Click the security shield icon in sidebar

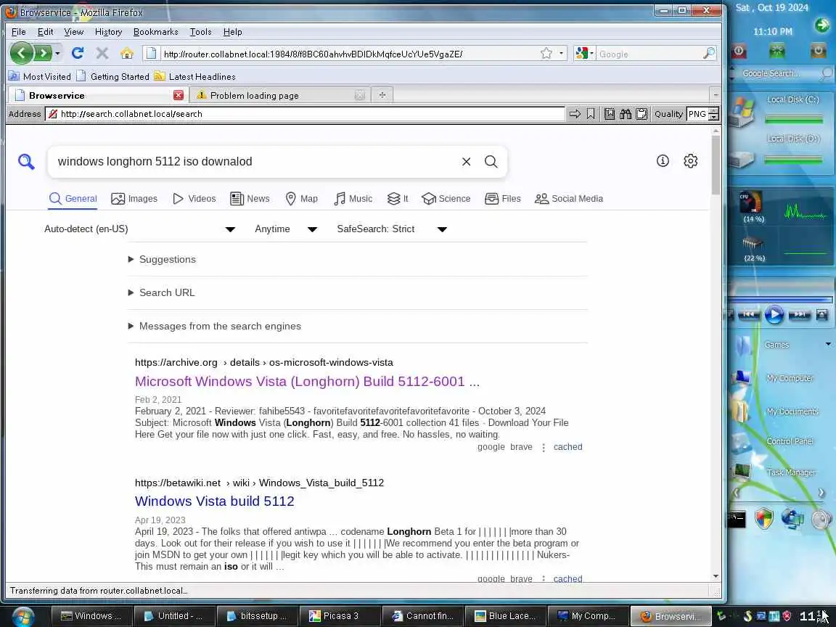[x=764, y=518]
